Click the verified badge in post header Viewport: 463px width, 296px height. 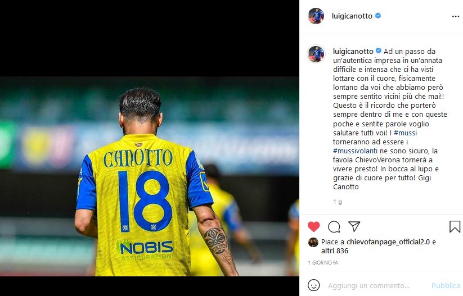click(377, 16)
